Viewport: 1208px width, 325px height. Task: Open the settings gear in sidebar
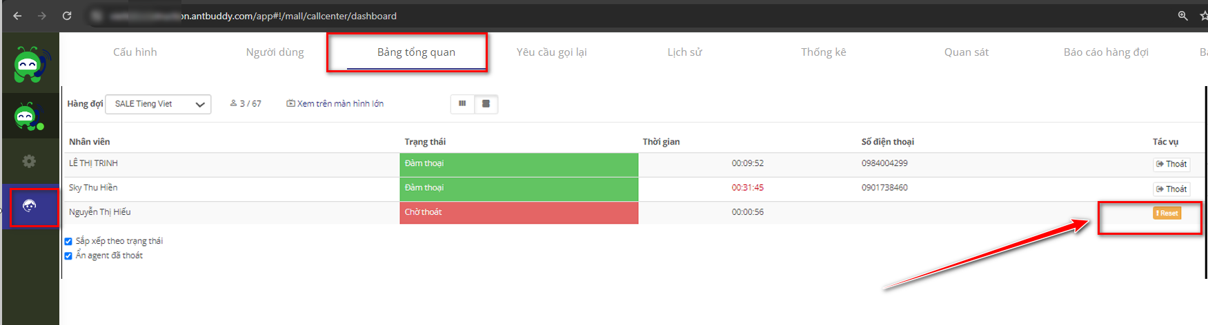click(x=29, y=161)
